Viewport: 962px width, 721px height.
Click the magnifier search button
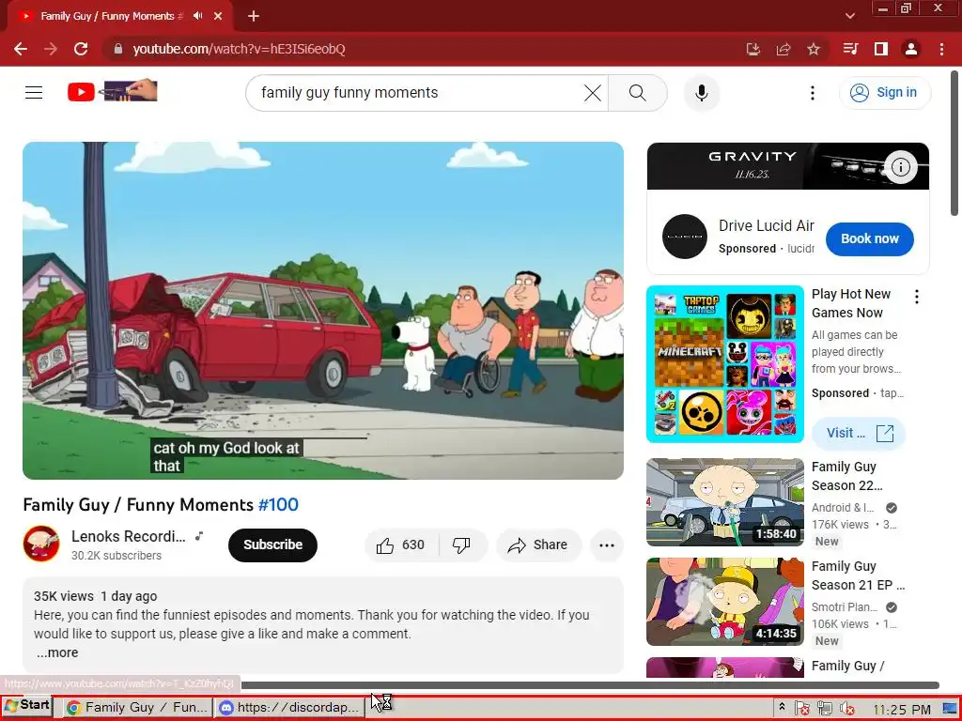pos(638,93)
